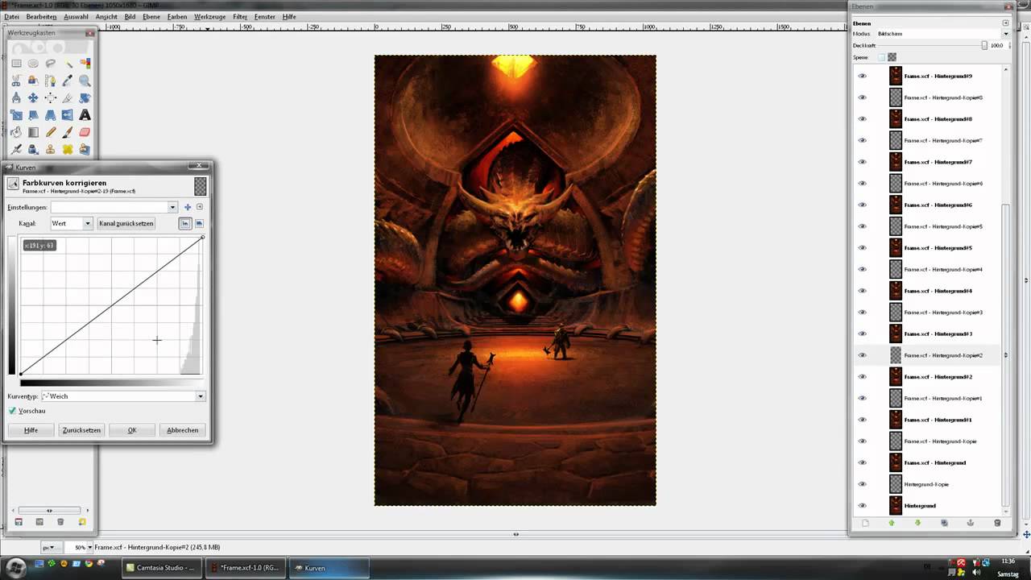Open the layer Modus dropdown

(942, 34)
